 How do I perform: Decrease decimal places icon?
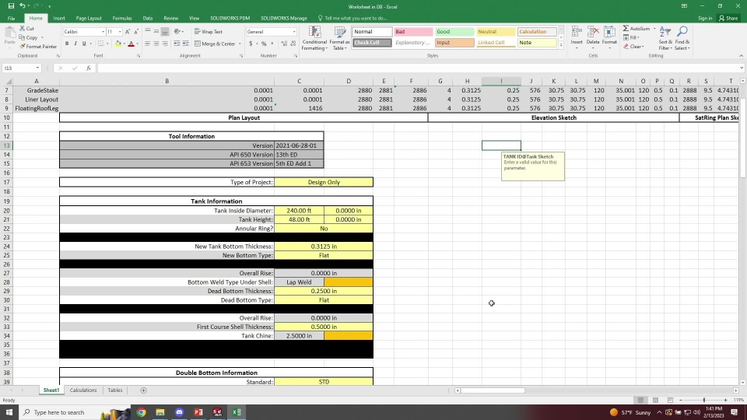tap(293, 44)
